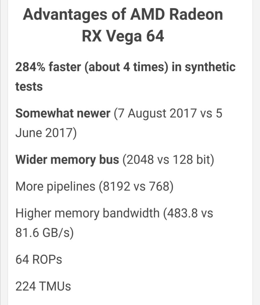The image size is (260, 305).
Task: Click the '64 ROPs' line
Action: click(x=39, y=260)
